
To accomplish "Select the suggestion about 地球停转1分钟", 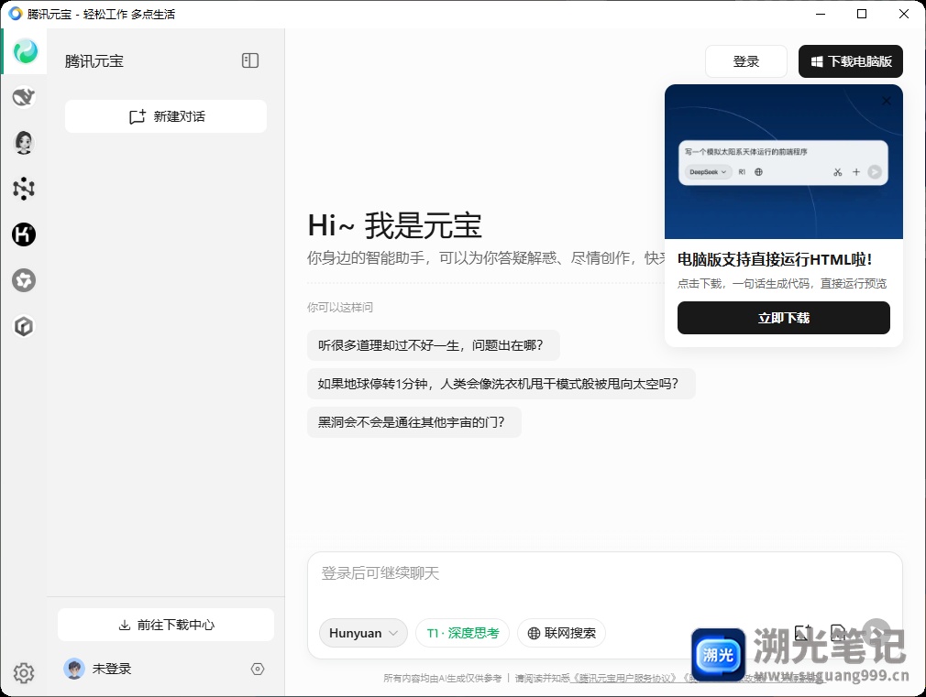I will pyautogui.click(x=501, y=384).
